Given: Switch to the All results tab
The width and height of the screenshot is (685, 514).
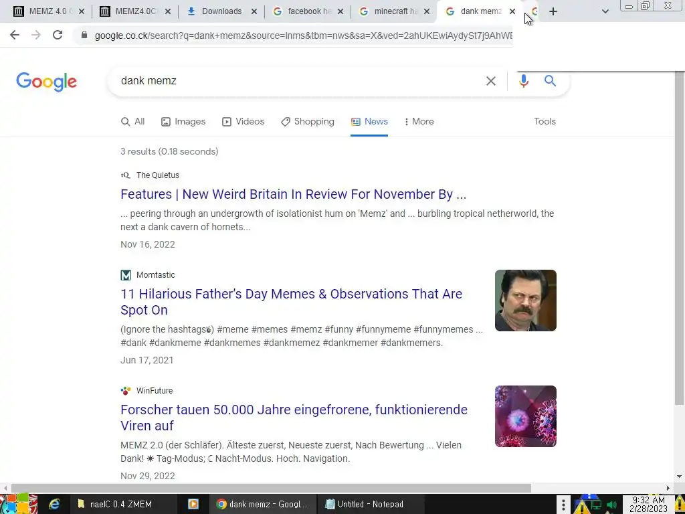Looking at the screenshot, I should click(133, 122).
